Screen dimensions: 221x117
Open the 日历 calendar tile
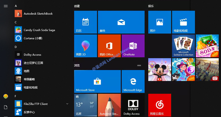(x=86, y=22)
